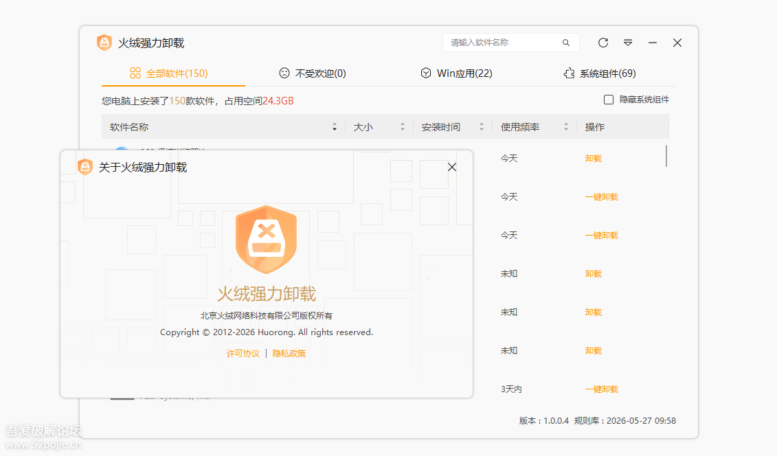Switch to the 系统组件(69) tab
Screen dimensions: 777x456
click(600, 73)
